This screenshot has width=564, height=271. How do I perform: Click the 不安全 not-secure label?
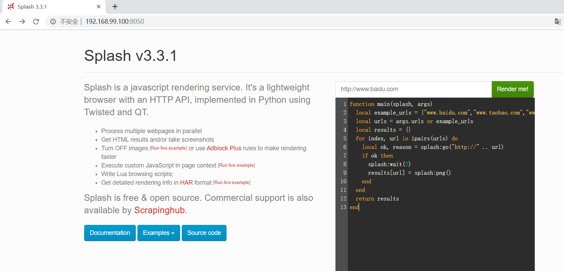[69, 21]
